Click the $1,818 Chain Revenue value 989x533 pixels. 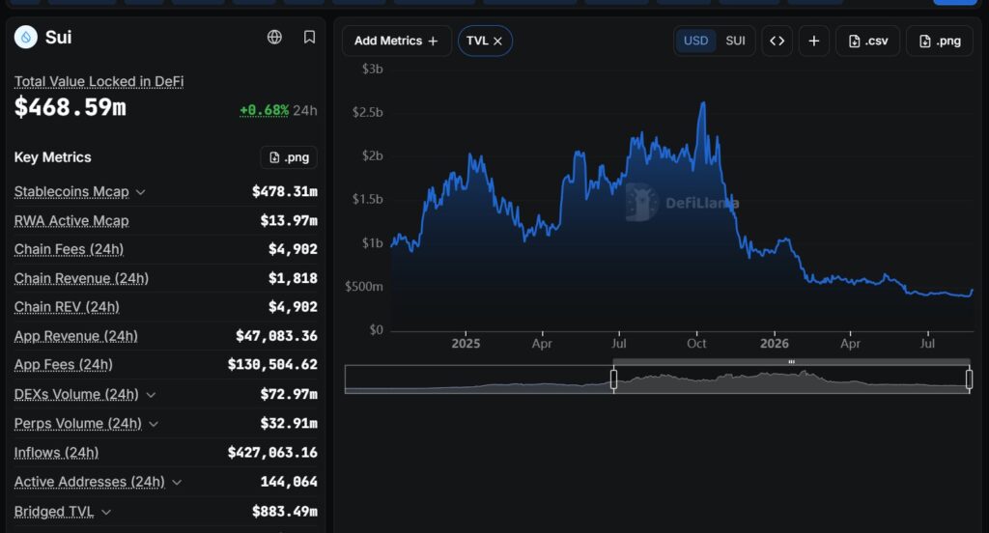tap(293, 278)
